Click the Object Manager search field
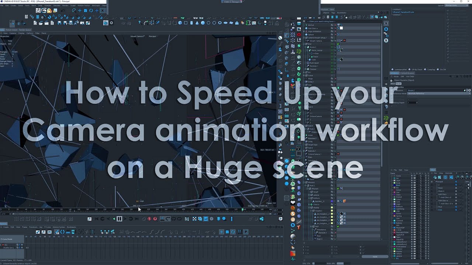Image resolution: width=472 pixels, height=265 pixels. pyautogui.click(x=343, y=21)
